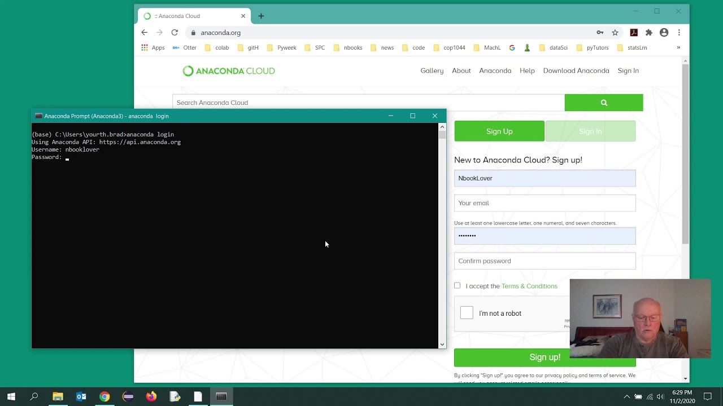Open the SPC bookmark folder

click(315, 48)
